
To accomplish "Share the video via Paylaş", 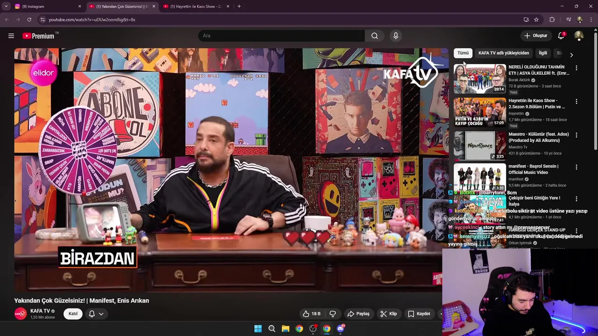I will pyautogui.click(x=358, y=314).
